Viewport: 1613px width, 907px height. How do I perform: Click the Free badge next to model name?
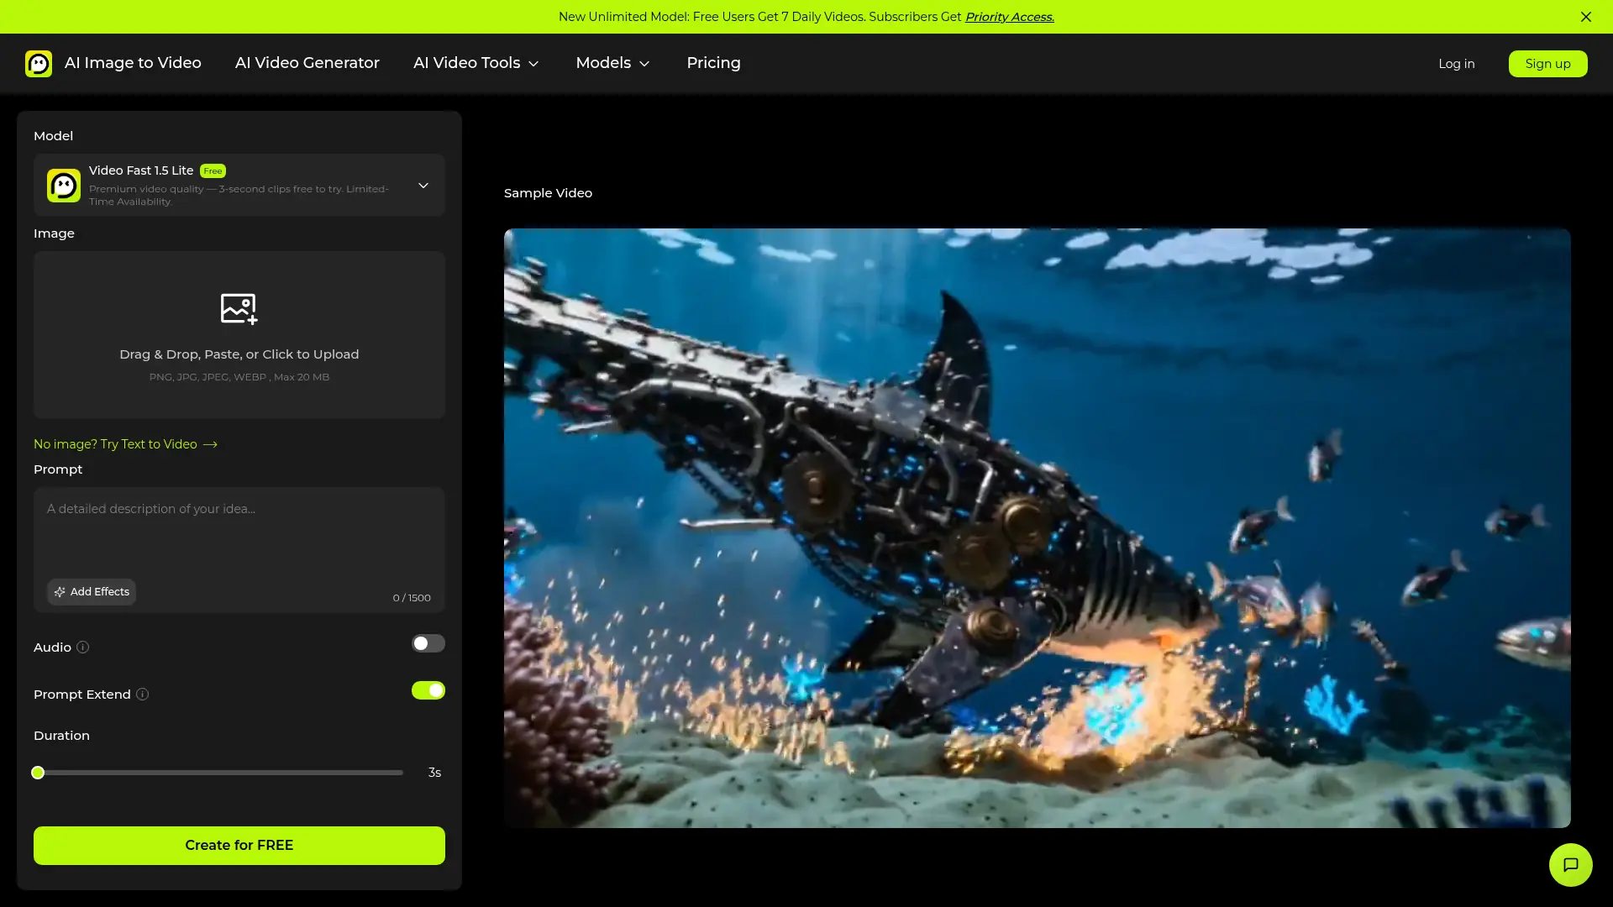point(213,171)
